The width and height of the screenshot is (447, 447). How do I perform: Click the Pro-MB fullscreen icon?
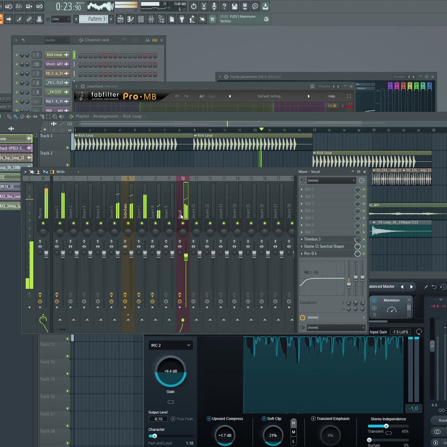(349, 96)
